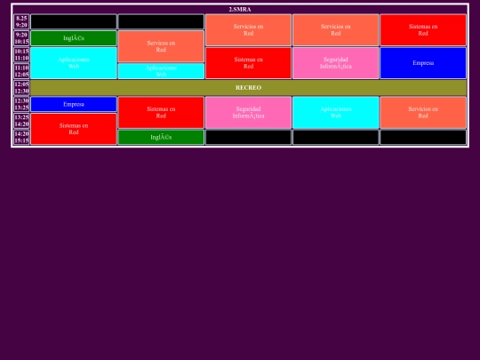Image resolution: width=480 pixels, height=360 pixels.
Task: Select the 11:10 12:05 time cell
Action: coord(21,71)
